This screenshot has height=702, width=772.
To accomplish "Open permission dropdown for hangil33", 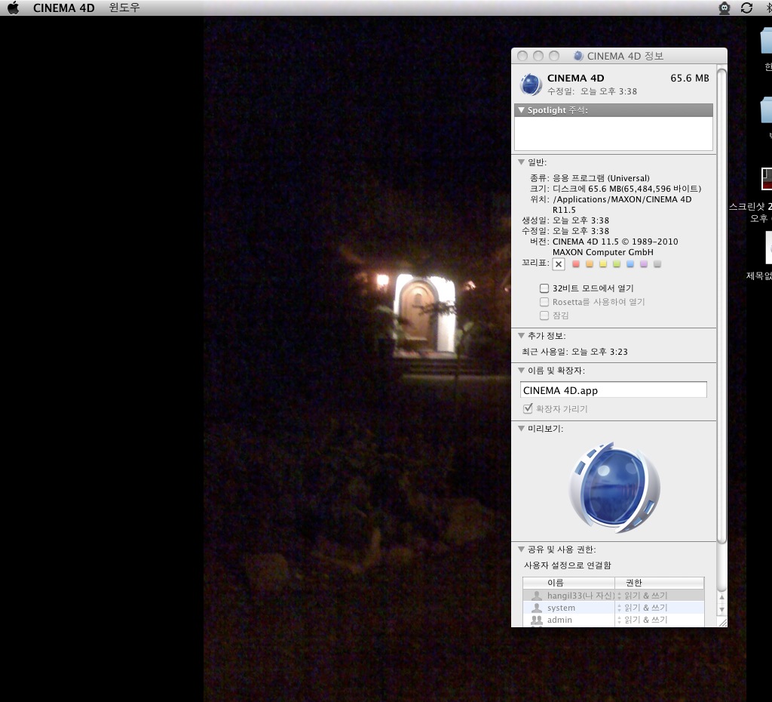I will 620,596.
